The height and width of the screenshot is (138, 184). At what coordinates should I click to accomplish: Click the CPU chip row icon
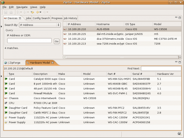[x=6, y=103]
